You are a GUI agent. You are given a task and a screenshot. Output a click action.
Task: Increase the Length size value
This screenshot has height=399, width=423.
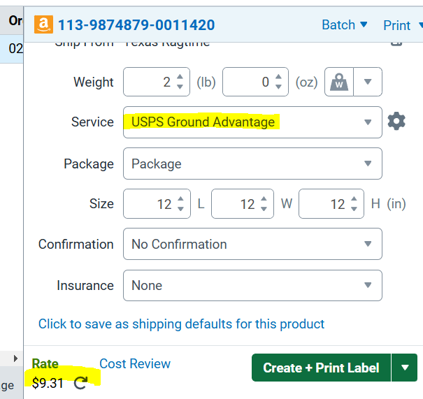pos(181,199)
